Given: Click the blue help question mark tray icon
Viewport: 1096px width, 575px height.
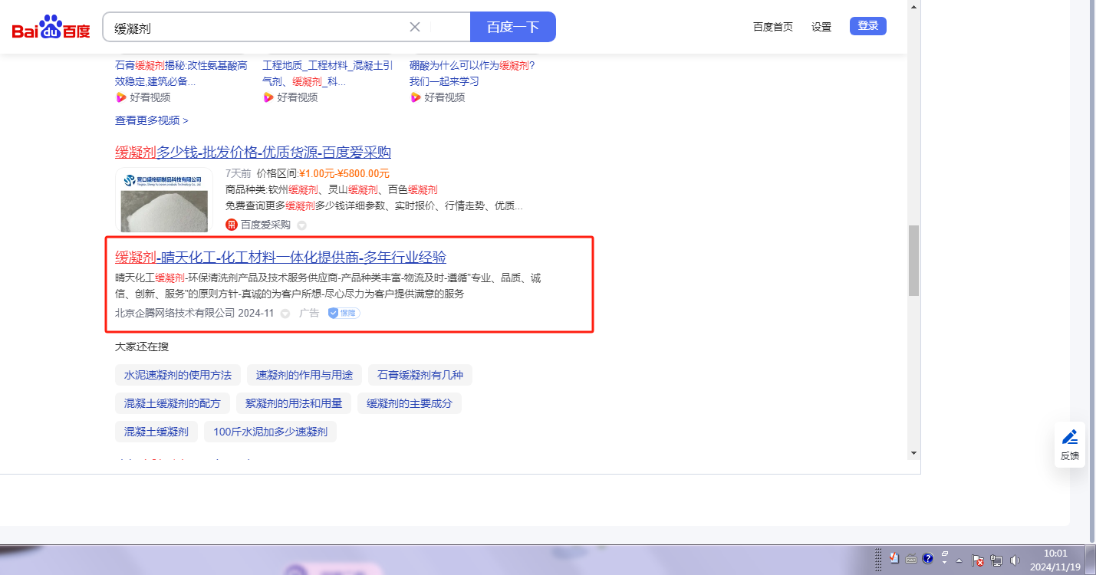Looking at the screenshot, I should (927, 558).
